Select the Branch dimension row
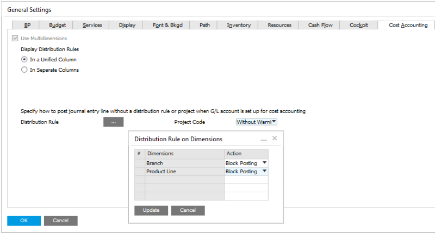Viewport: 435px width, 233px height. [x=184, y=163]
